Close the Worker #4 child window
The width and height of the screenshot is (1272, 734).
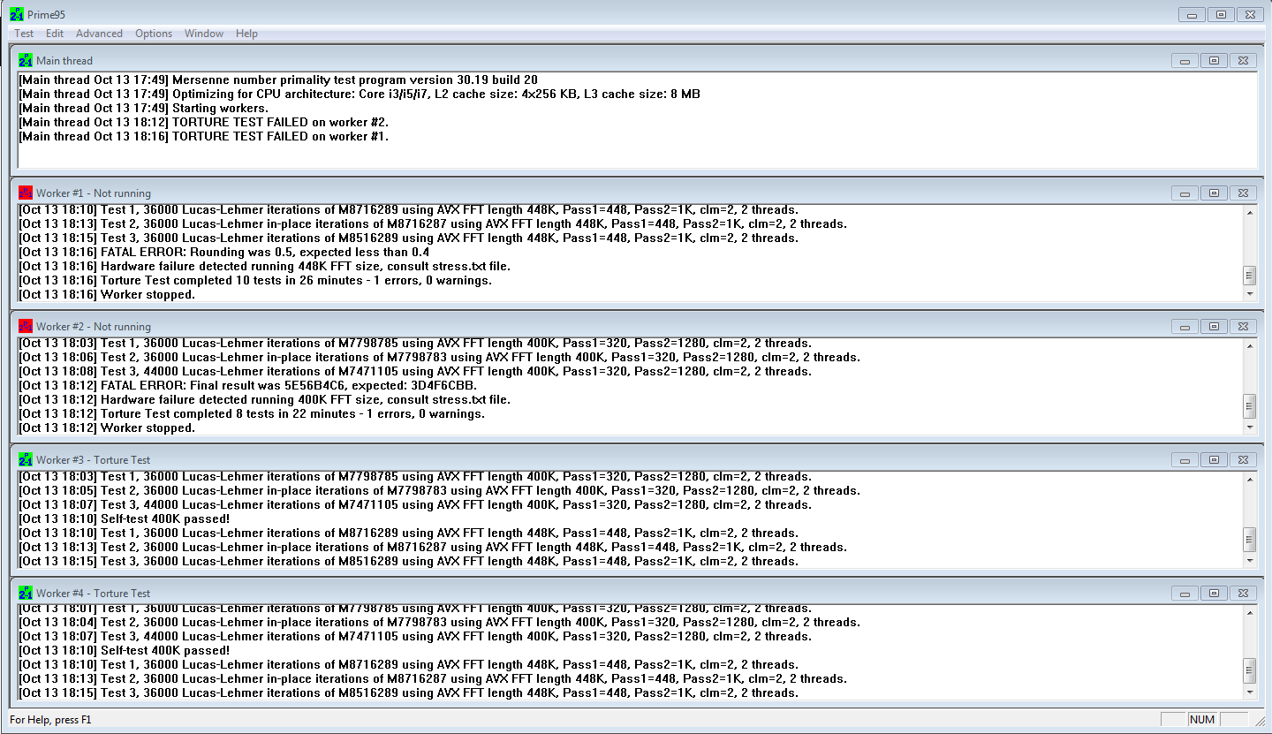pyautogui.click(x=1243, y=594)
